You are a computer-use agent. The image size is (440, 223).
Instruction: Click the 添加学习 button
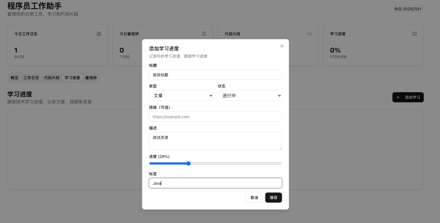pos(408,97)
